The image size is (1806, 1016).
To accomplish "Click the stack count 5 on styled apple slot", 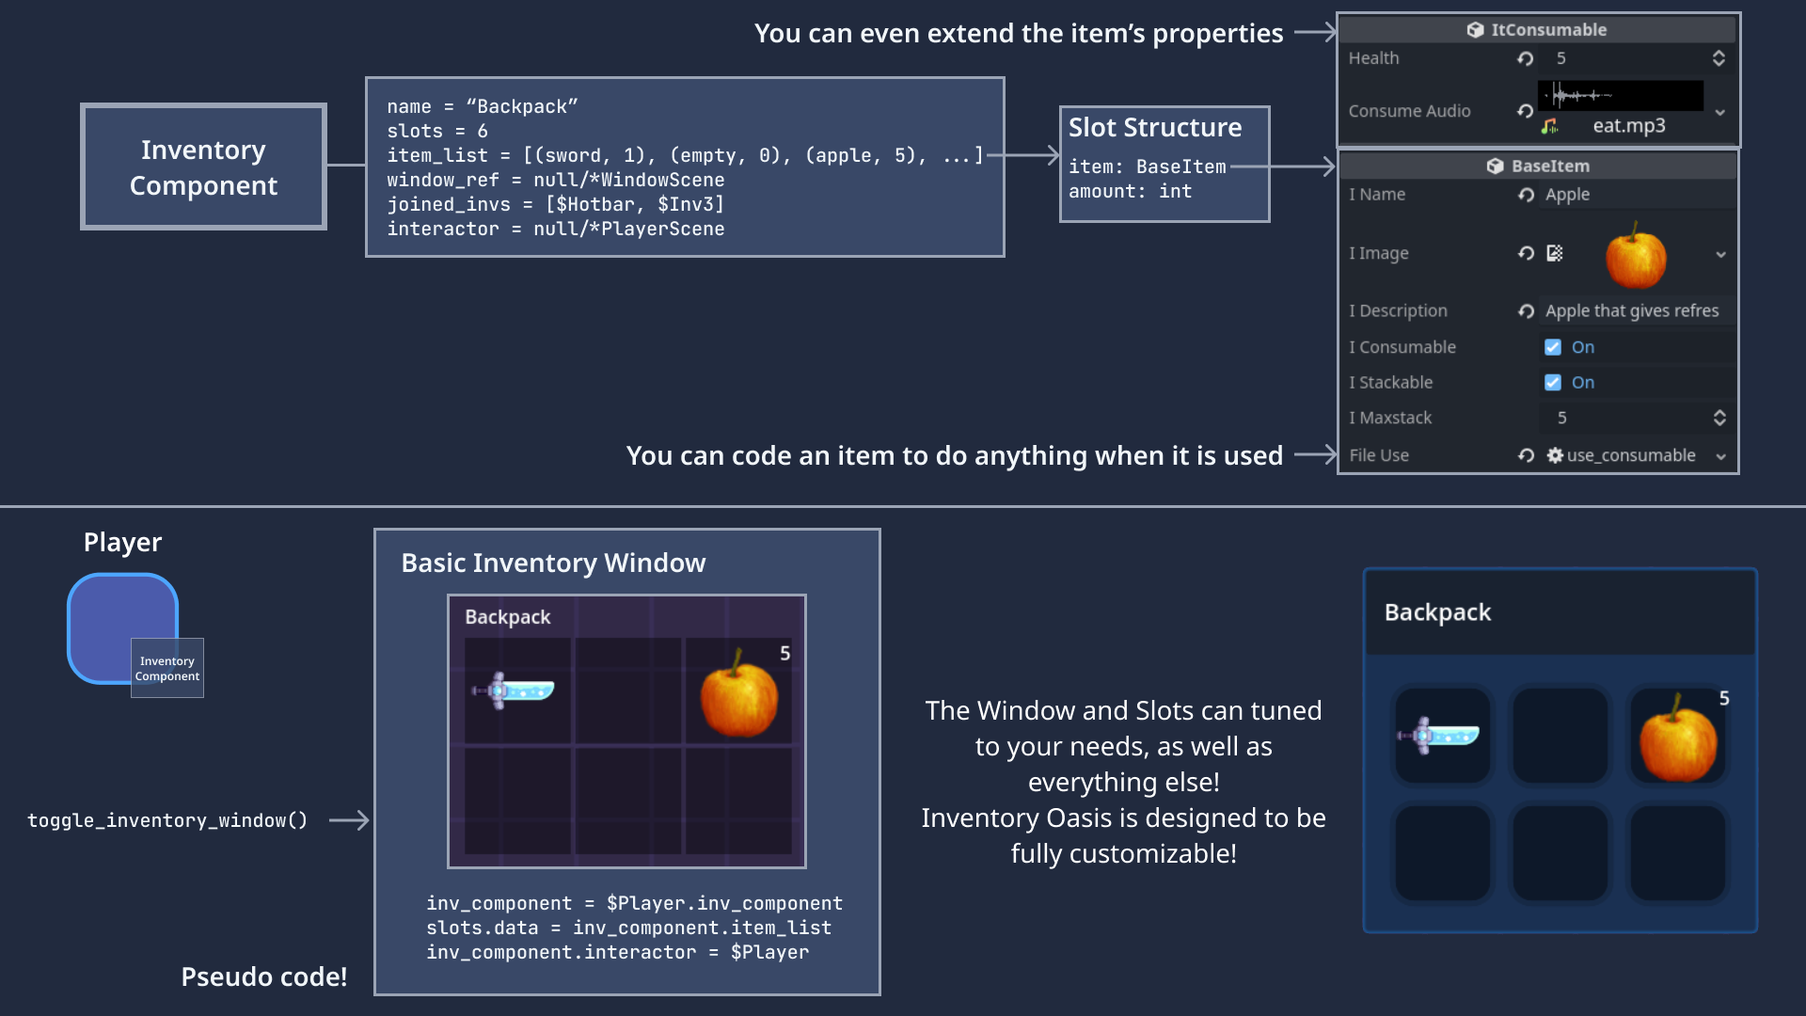I will (1724, 698).
